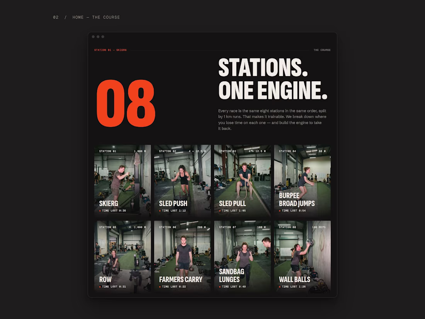425x319 pixels.
Task: Open the Skierg station 01 card
Action: [122, 181]
